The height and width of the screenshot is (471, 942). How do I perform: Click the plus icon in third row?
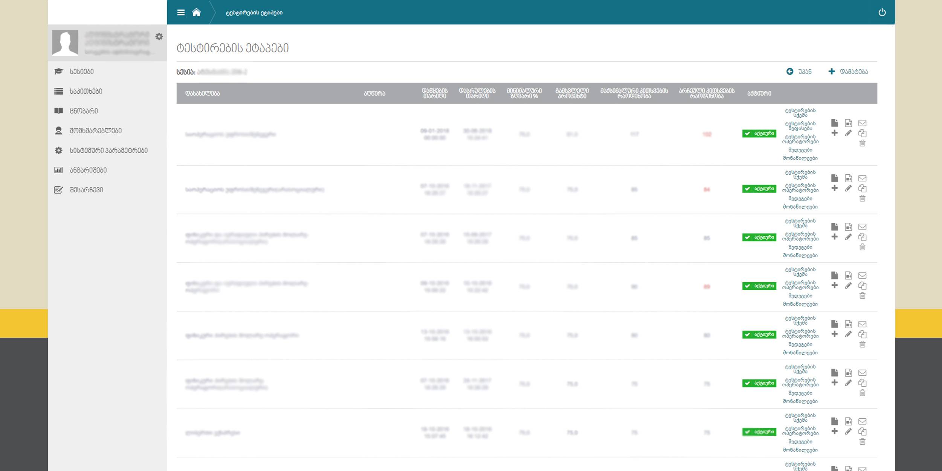click(x=835, y=236)
